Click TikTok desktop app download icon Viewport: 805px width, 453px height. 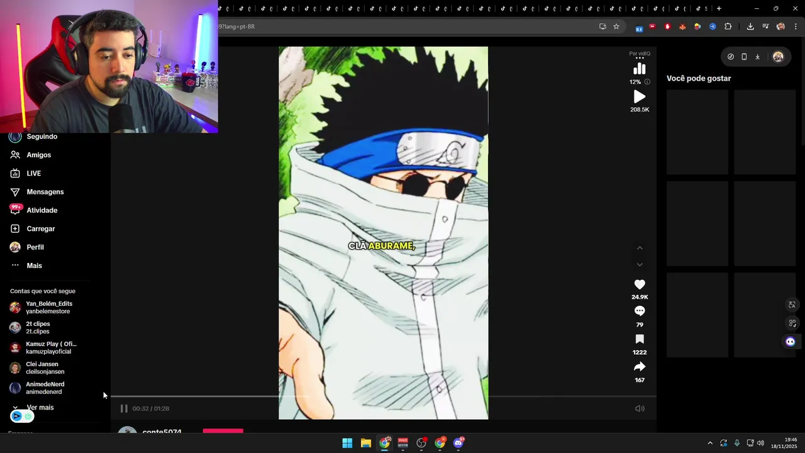[x=757, y=57]
